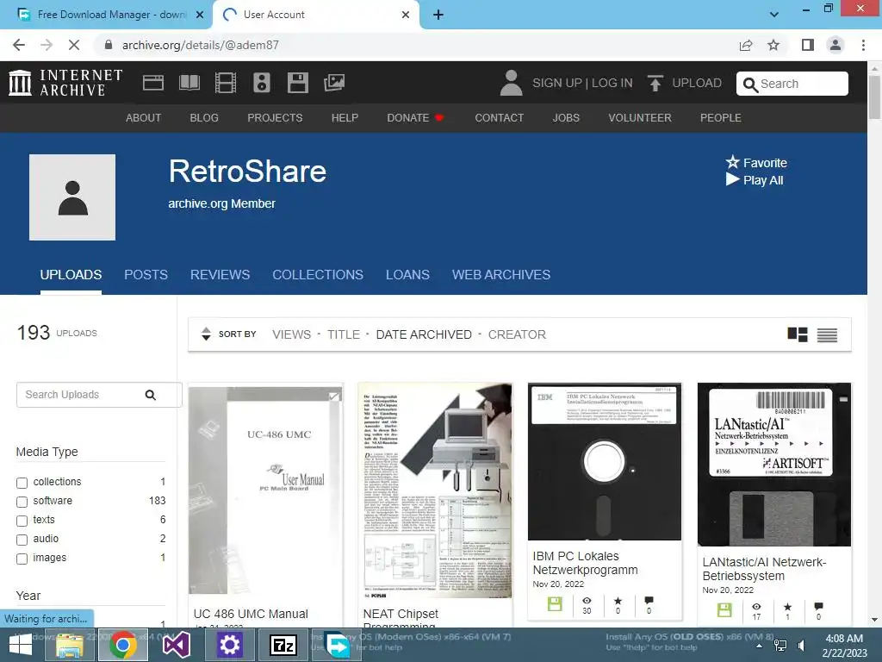Open Chrome profile icon
This screenshot has width=882, height=662.
[835, 45]
